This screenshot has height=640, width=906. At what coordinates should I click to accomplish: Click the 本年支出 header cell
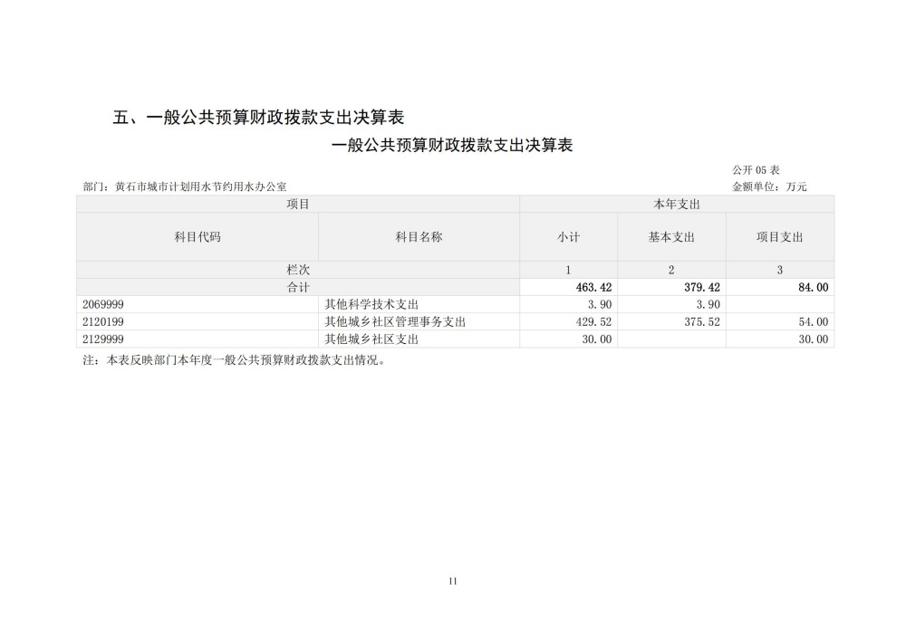point(676,205)
